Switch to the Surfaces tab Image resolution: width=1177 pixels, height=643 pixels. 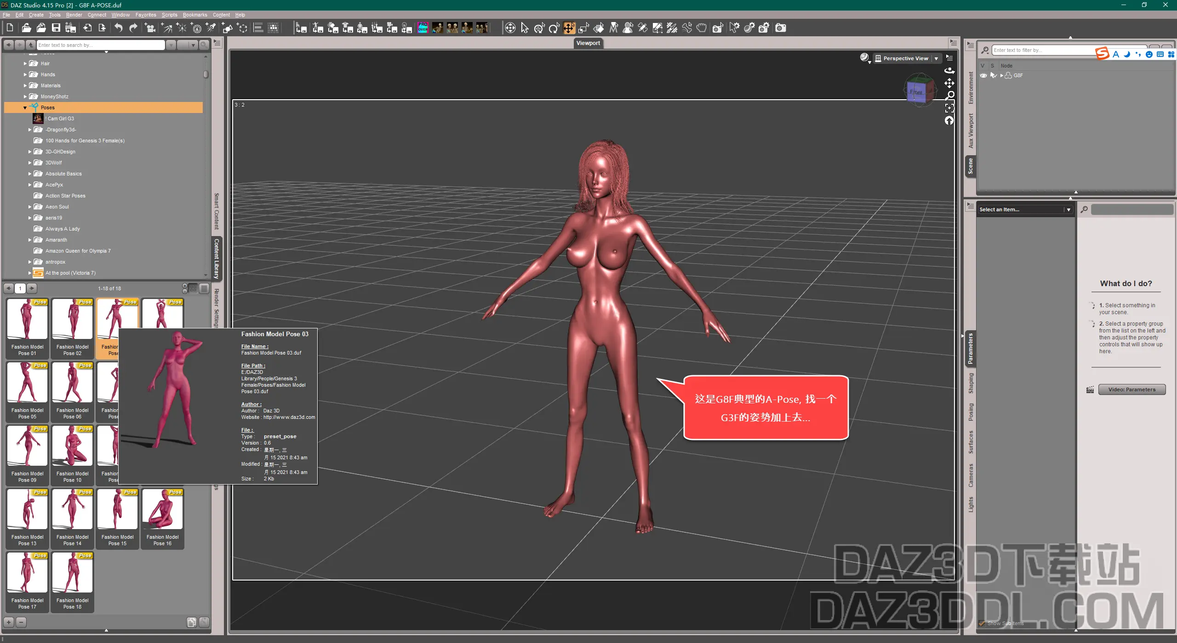(971, 442)
